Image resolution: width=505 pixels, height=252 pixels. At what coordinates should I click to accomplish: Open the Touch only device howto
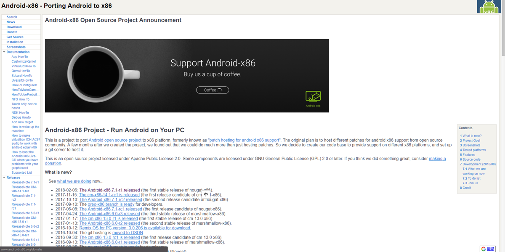(x=24, y=106)
